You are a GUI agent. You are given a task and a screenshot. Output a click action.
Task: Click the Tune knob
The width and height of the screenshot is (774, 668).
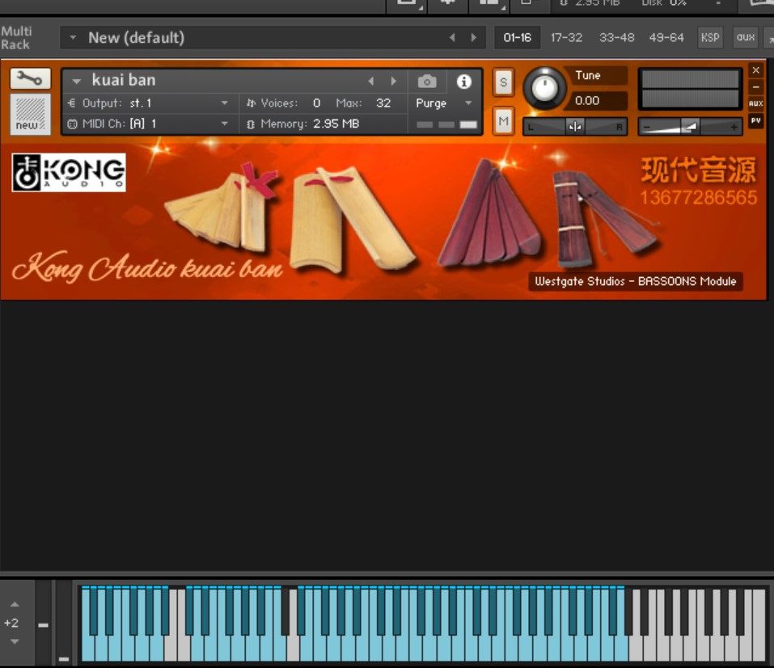tap(544, 89)
